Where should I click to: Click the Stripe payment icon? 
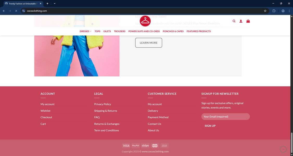(x=145, y=146)
